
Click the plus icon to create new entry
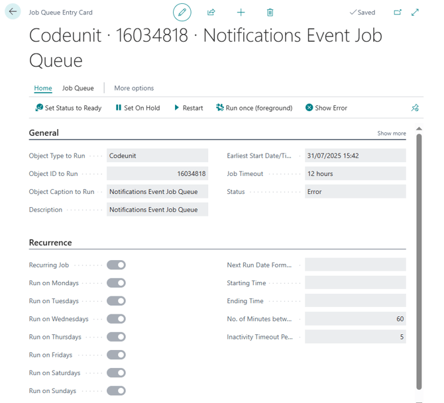click(x=241, y=12)
